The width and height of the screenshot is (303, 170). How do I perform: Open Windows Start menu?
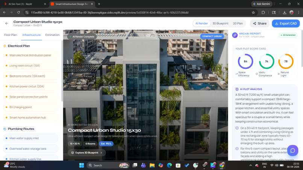click(x=82, y=165)
